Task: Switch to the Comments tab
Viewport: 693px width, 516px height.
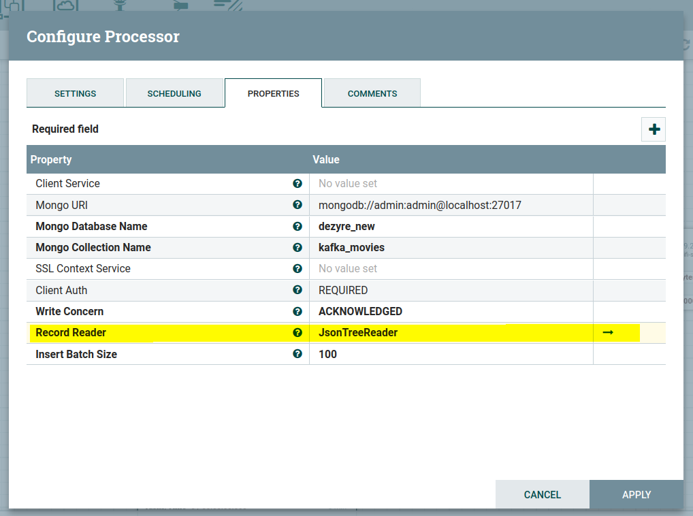Action: (372, 93)
